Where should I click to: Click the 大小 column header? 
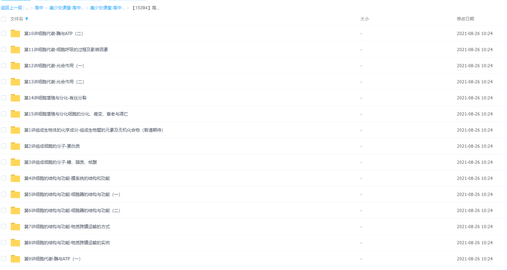point(364,19)
